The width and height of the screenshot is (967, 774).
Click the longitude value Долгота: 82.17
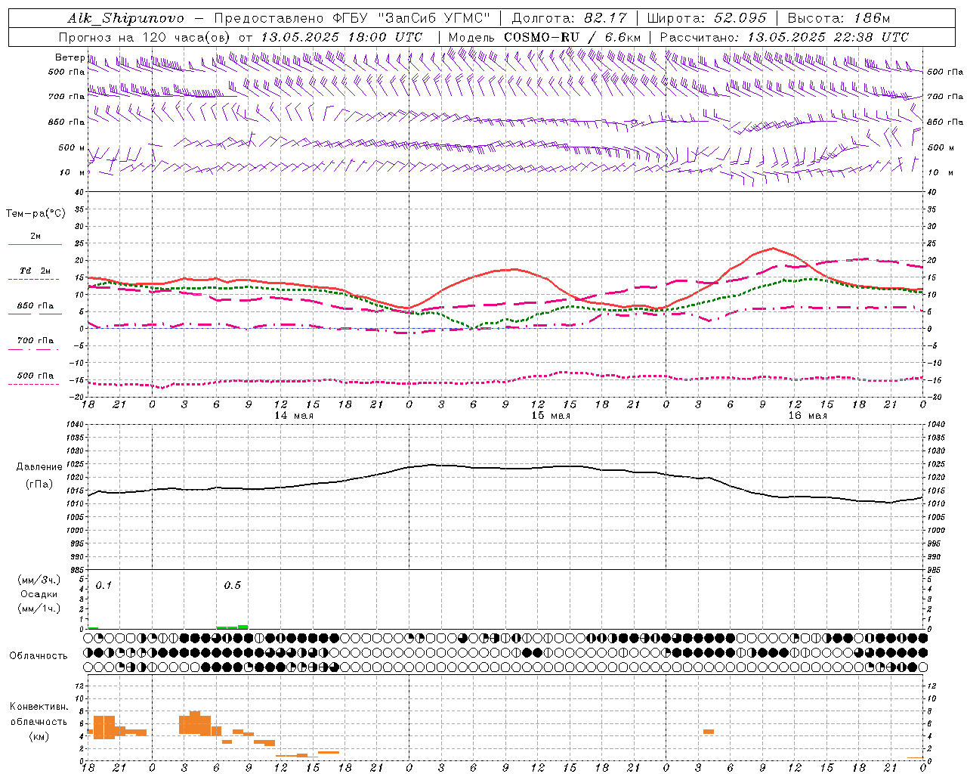tap(569, 18)
